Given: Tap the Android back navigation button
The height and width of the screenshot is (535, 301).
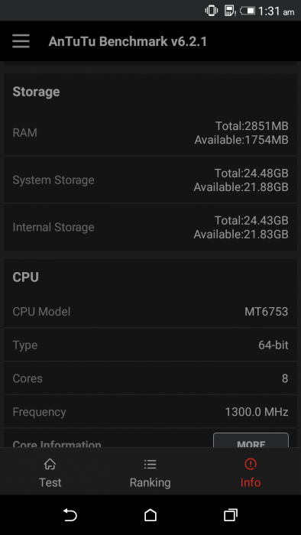Looking at the screenshot, I should (70, 514).
